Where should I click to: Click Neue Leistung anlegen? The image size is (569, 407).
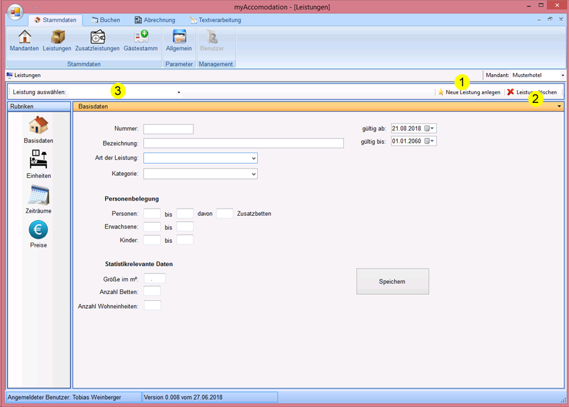[x=469, y=92]
